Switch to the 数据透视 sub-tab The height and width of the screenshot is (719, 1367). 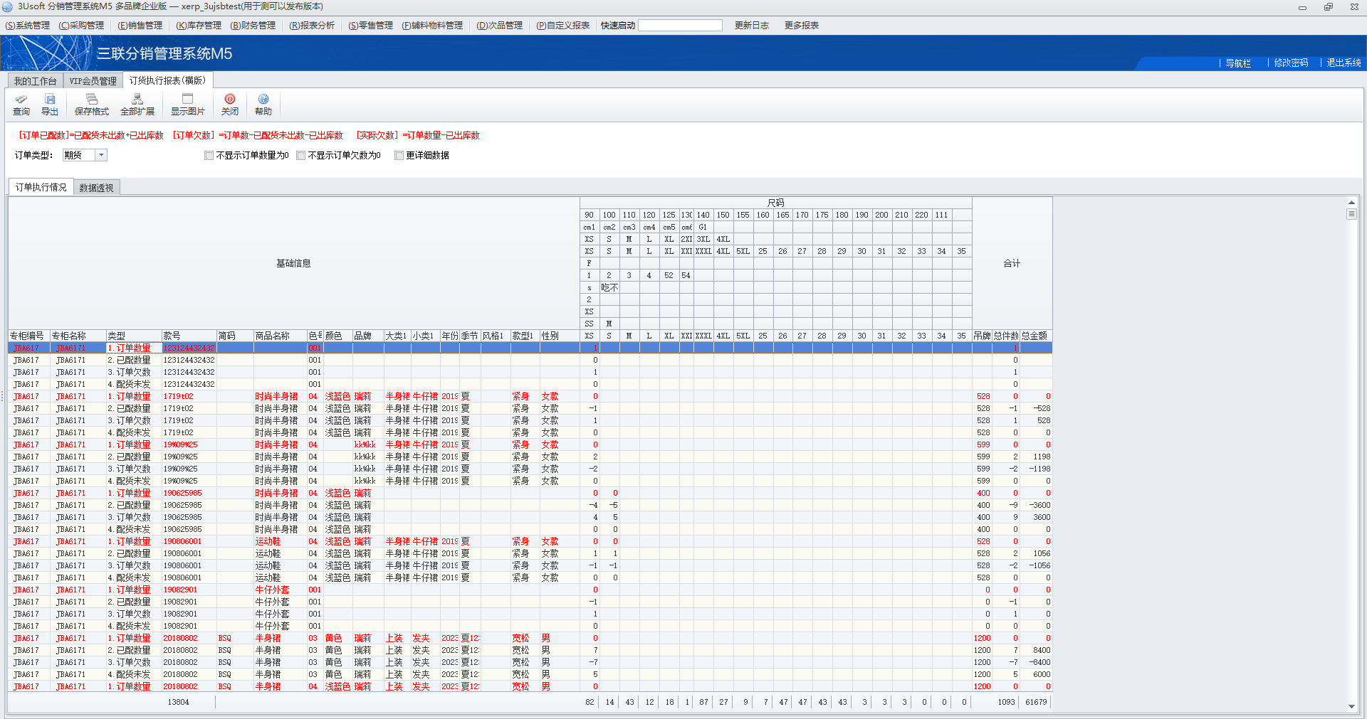(96, 188)
